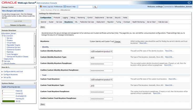
Task: Select Work Managers tree item
Action: point(12,54)
